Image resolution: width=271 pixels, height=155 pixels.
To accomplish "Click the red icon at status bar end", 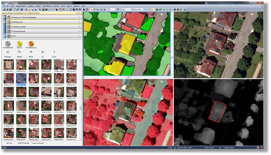I will [262, 148].
